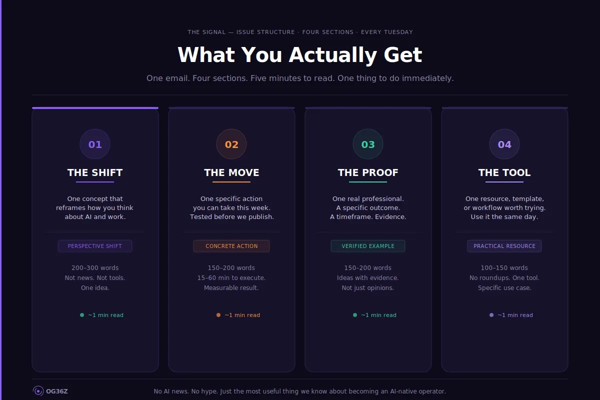Image resolution: width=600 pixels, height=400 pixels.
Task: Open the THE SHIFT section
Action: (x=94, y=172)
